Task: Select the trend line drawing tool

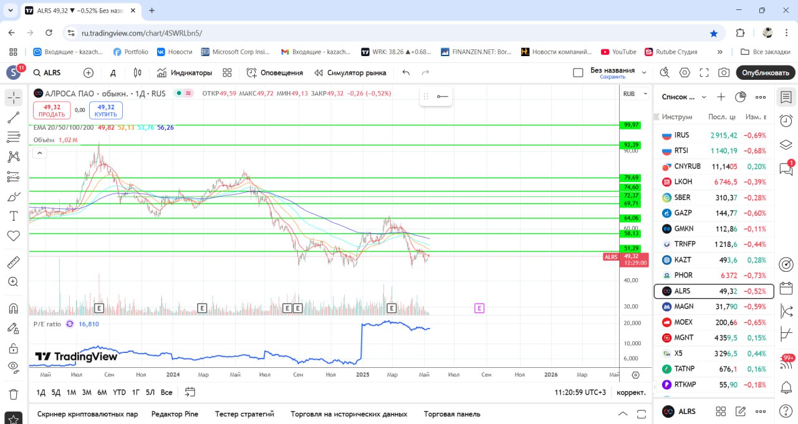Action: click(x=14, y=117)
